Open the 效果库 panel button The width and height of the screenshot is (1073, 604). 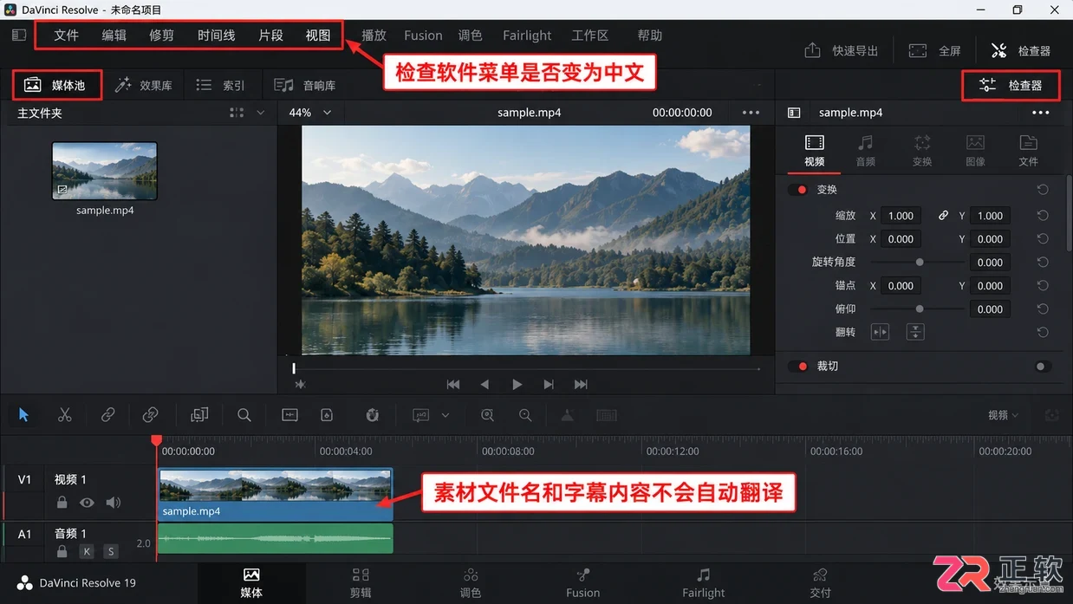click(144, 85)
